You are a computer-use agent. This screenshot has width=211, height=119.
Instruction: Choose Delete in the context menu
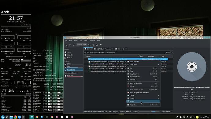[x=143, y=86]
